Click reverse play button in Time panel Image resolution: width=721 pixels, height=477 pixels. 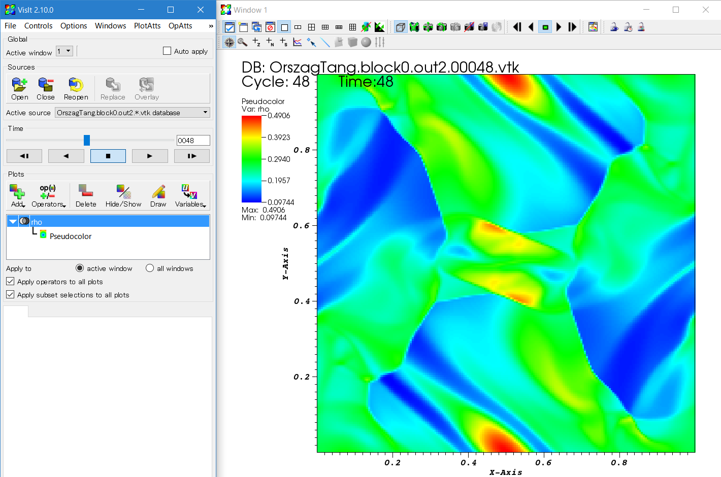(x=66, y=156)
